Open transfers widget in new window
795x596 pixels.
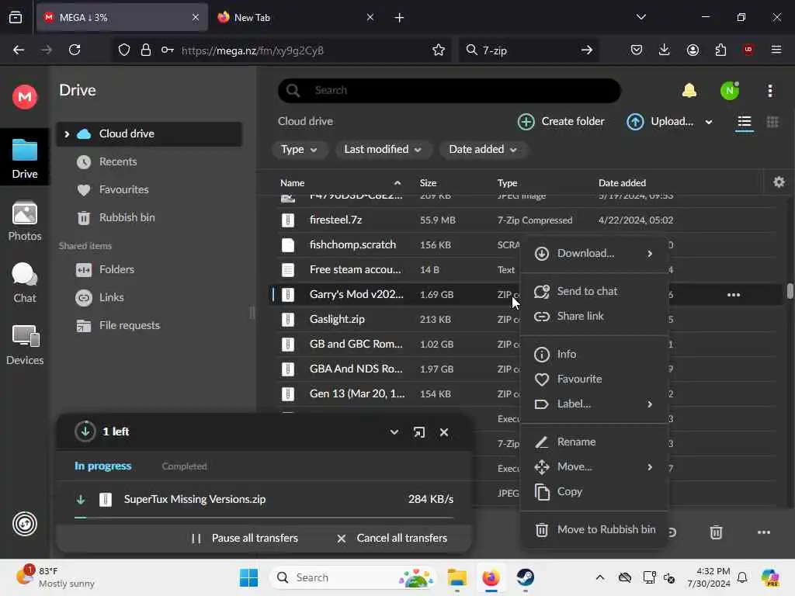pyautogui.click(x=418, y=432)
